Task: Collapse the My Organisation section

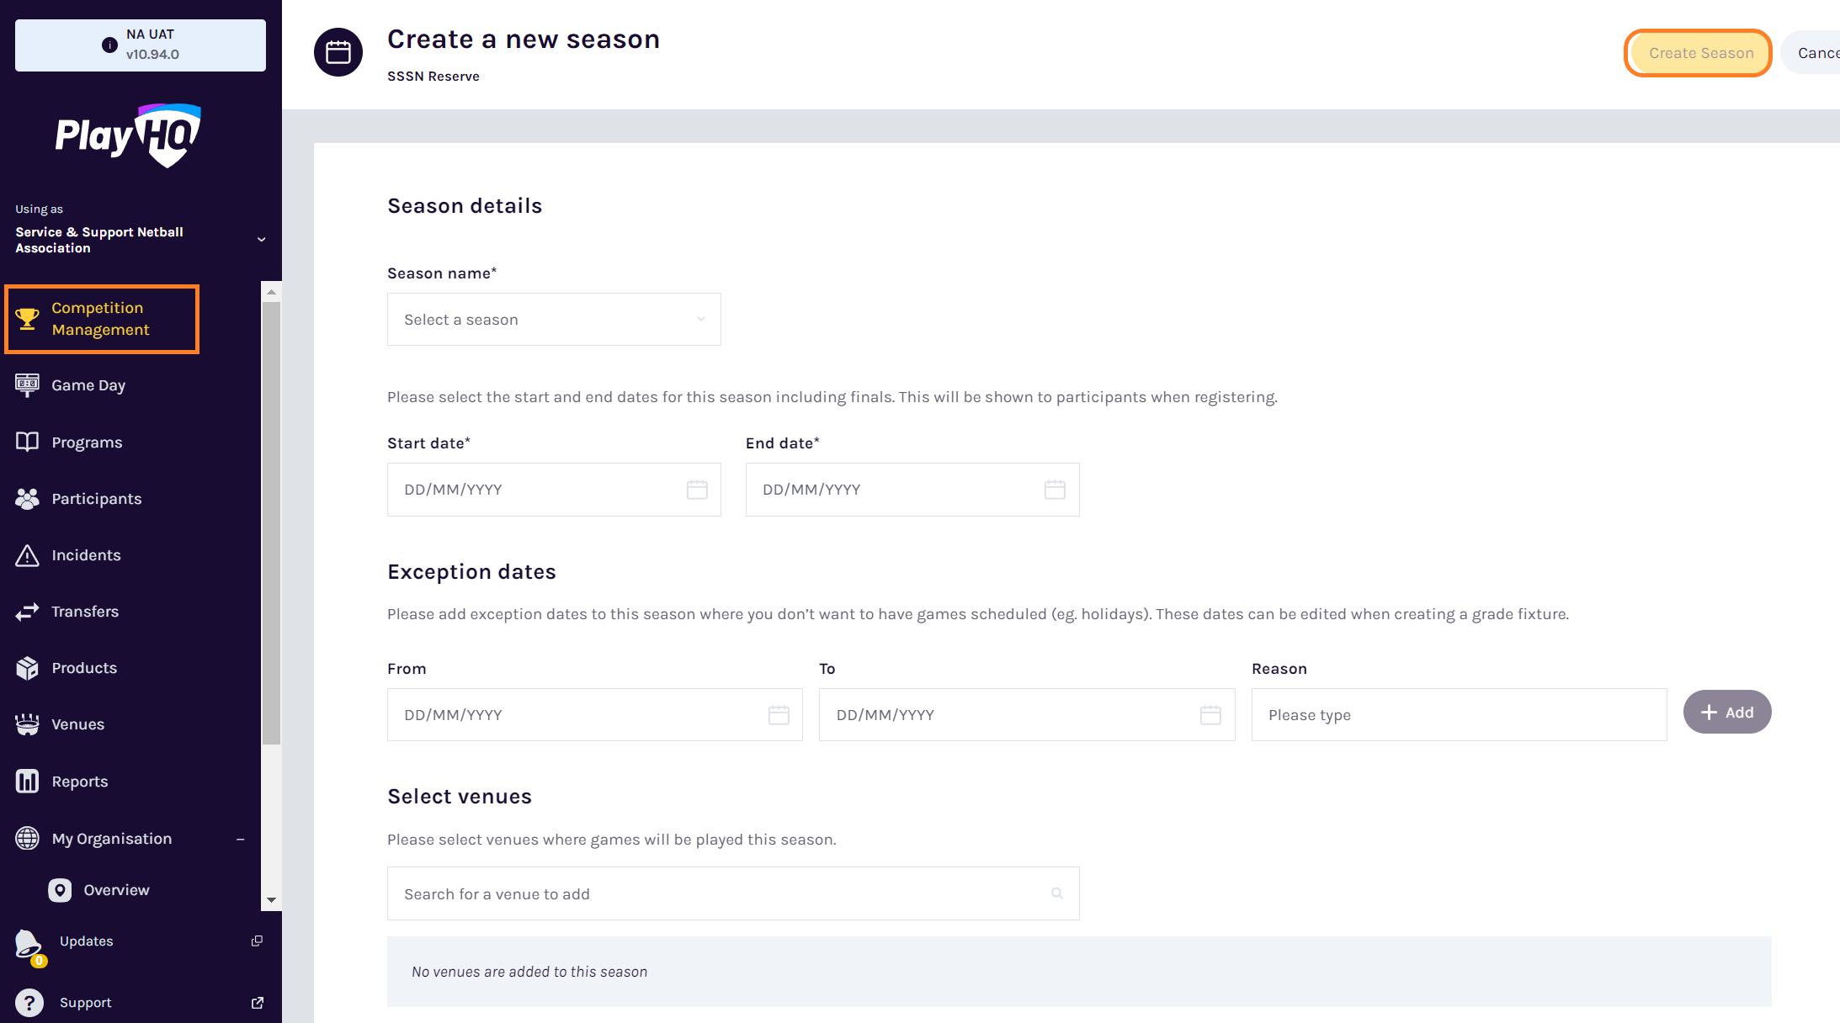Action: (x=241, y=839)
